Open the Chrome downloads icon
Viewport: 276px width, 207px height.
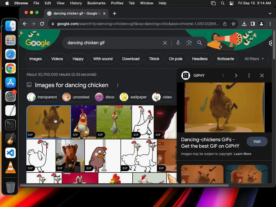[244, 24]
